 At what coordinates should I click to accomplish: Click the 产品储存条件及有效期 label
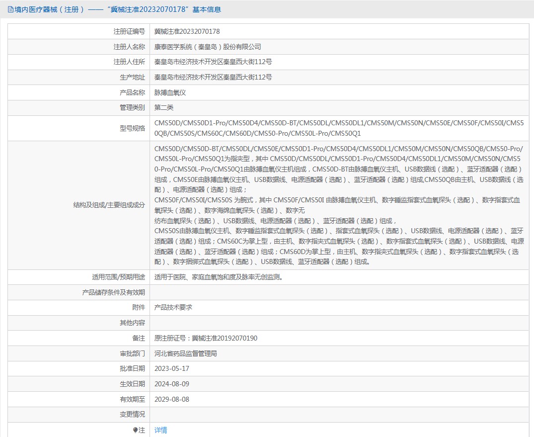click(113, 292)
